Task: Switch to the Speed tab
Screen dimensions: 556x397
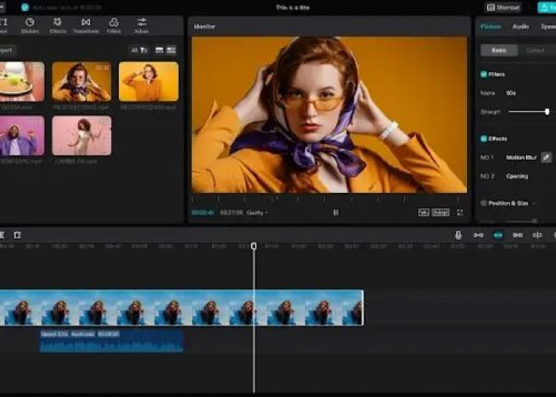Action: (x=548, y=26)
